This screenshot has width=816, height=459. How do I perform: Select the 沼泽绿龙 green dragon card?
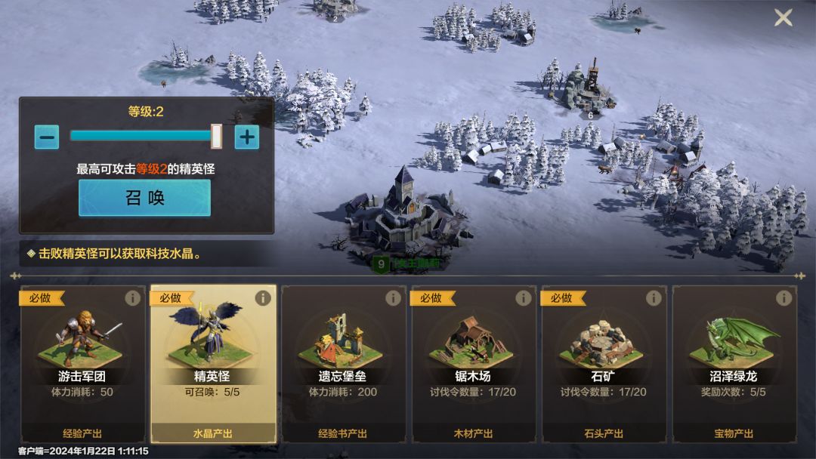734,364
